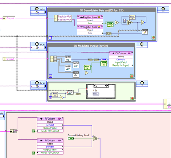
Task: Select the OC Modulator Output (Device) loop title
Action: pos(91,46)
